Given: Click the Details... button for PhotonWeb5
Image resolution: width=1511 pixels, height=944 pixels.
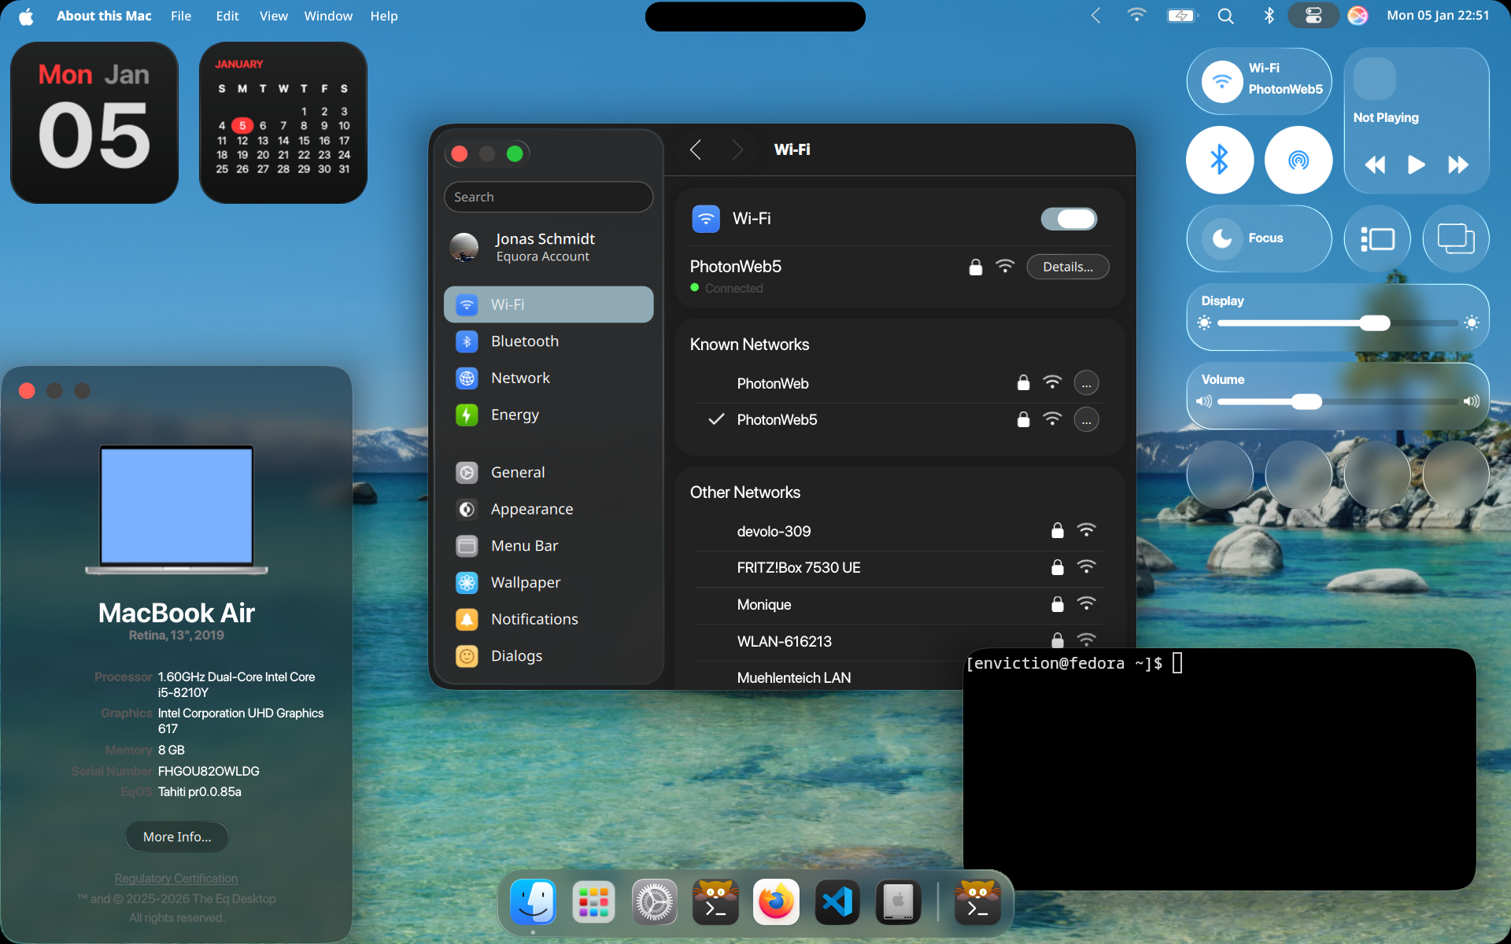Looking at the screenshot, I should pos(1067,267).
